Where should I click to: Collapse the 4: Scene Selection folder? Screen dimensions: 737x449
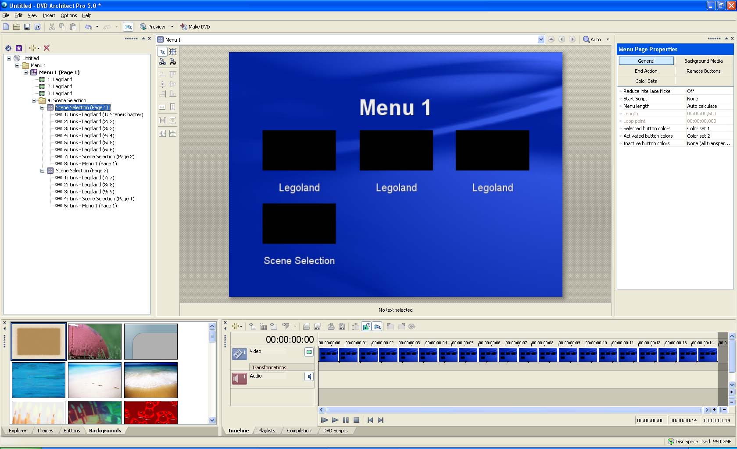click(34, 100)
